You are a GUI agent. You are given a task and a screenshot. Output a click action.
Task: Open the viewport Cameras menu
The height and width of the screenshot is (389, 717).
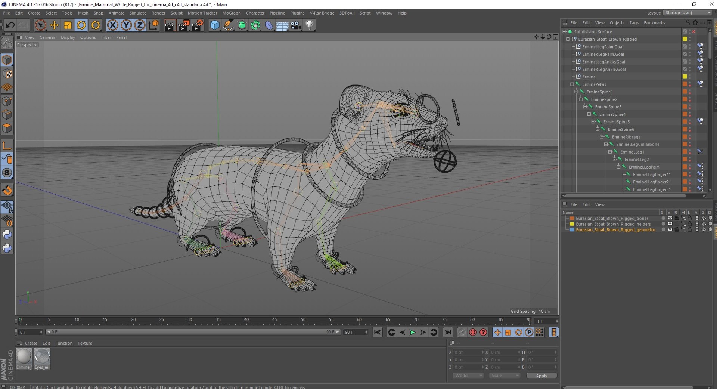[47, 37]
